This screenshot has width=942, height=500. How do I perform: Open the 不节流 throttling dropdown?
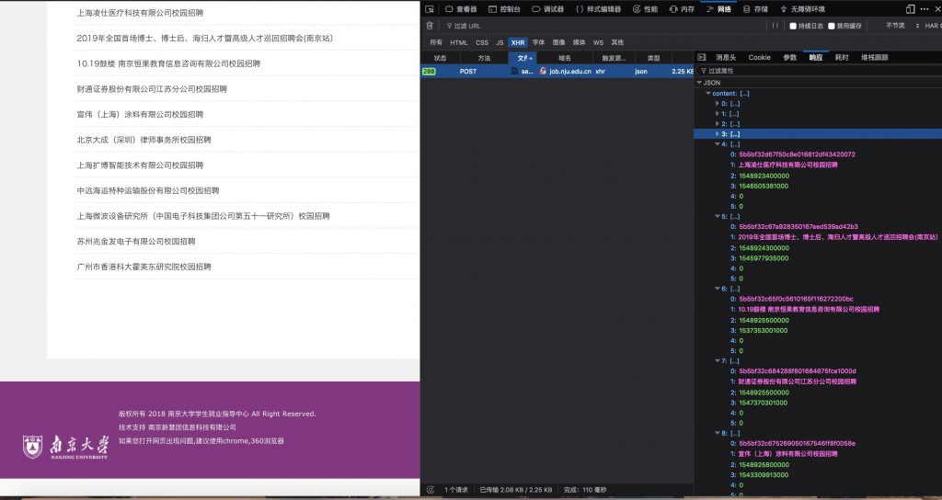coord(902,26)
